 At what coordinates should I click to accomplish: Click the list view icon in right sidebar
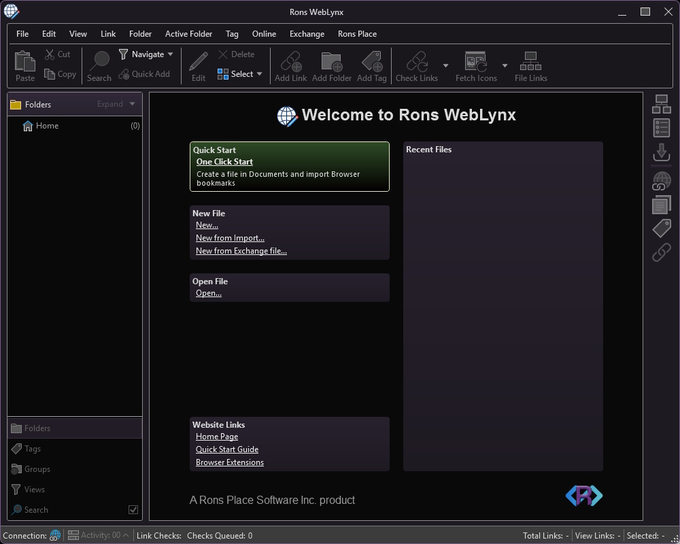click(662, 128)
